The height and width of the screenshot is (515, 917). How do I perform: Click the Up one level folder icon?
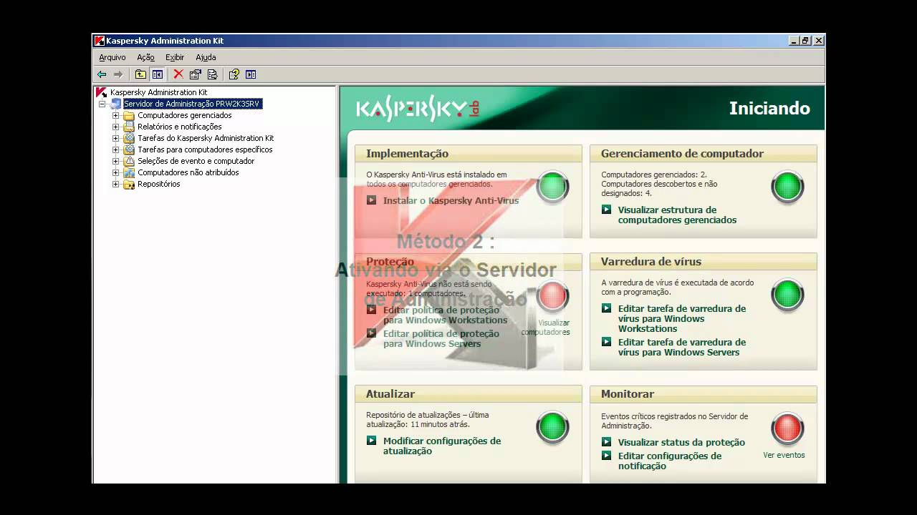click(140, 74)
